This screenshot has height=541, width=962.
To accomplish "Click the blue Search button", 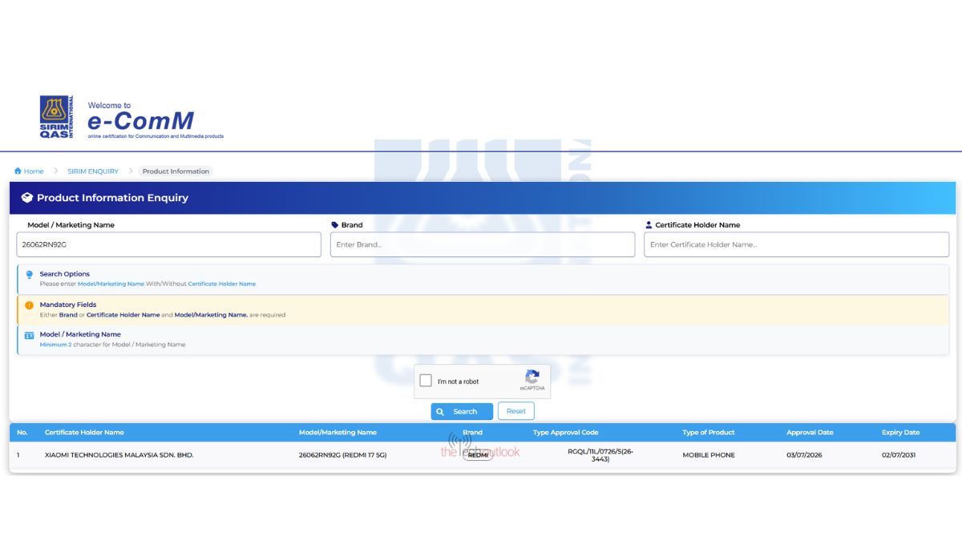I will point(462,411).
